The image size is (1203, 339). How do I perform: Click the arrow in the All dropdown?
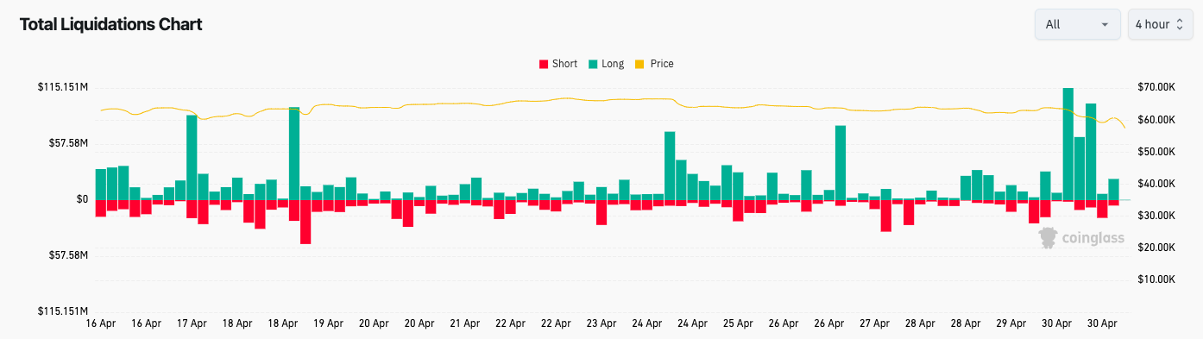click(x=1105, y=25)
